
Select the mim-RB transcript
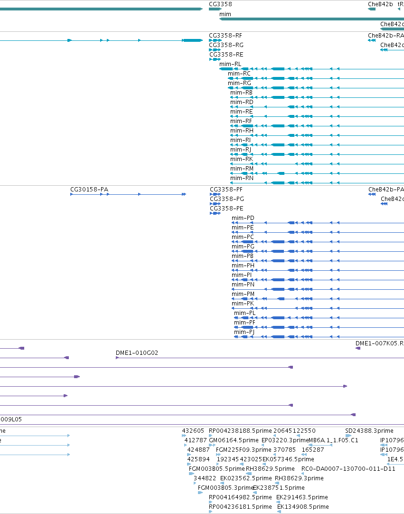point(242,93)
